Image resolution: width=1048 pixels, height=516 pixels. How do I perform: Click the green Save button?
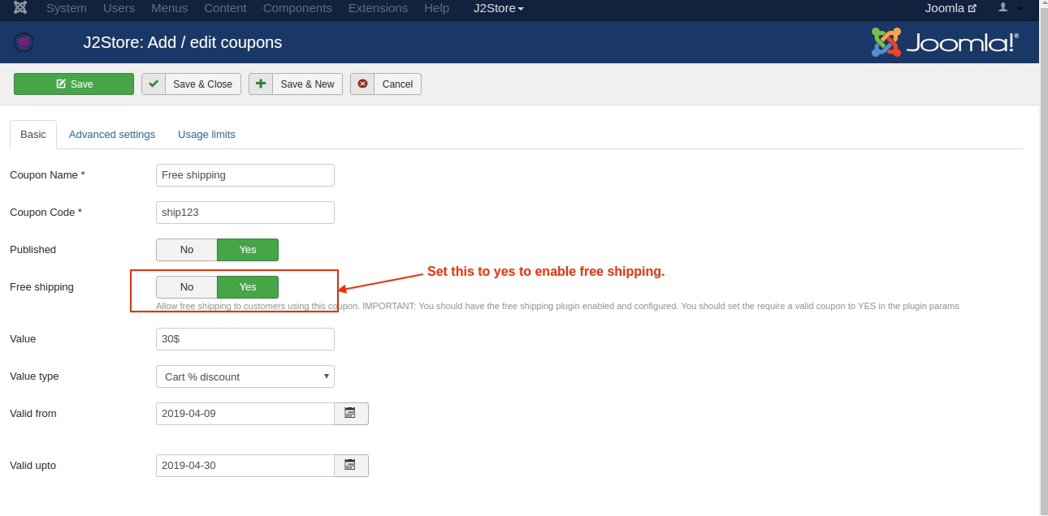[74, 84]
